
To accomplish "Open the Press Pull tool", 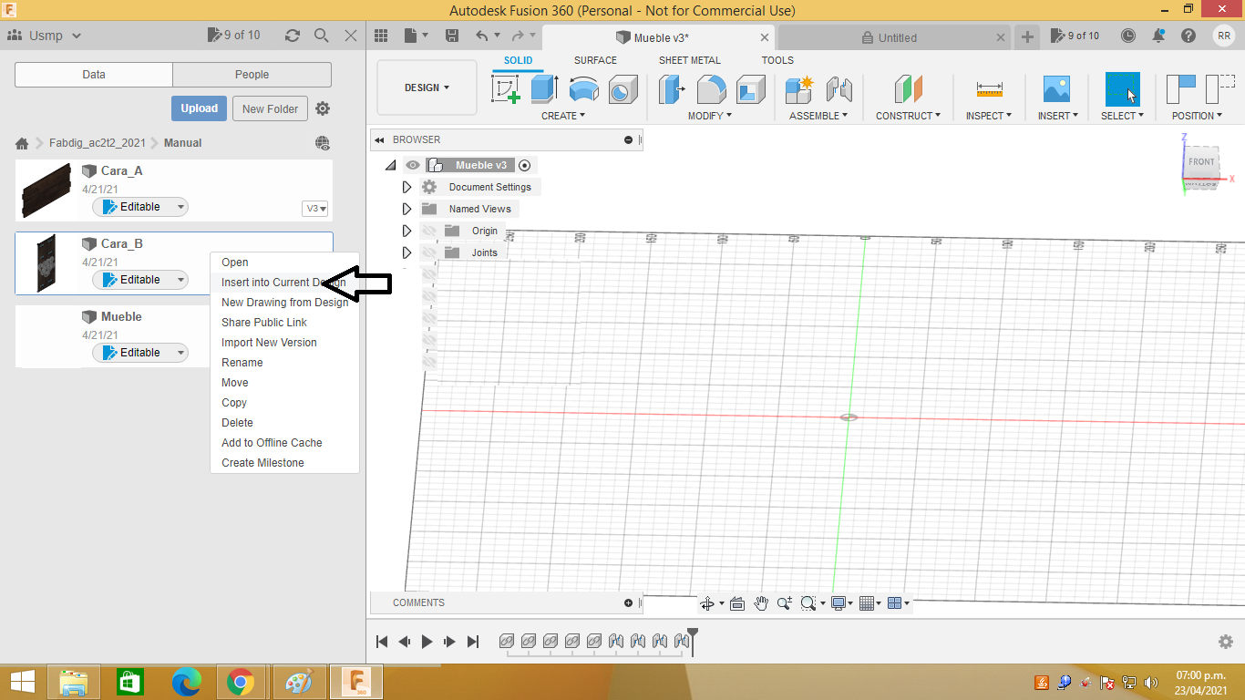I will [x=672, y=87].
